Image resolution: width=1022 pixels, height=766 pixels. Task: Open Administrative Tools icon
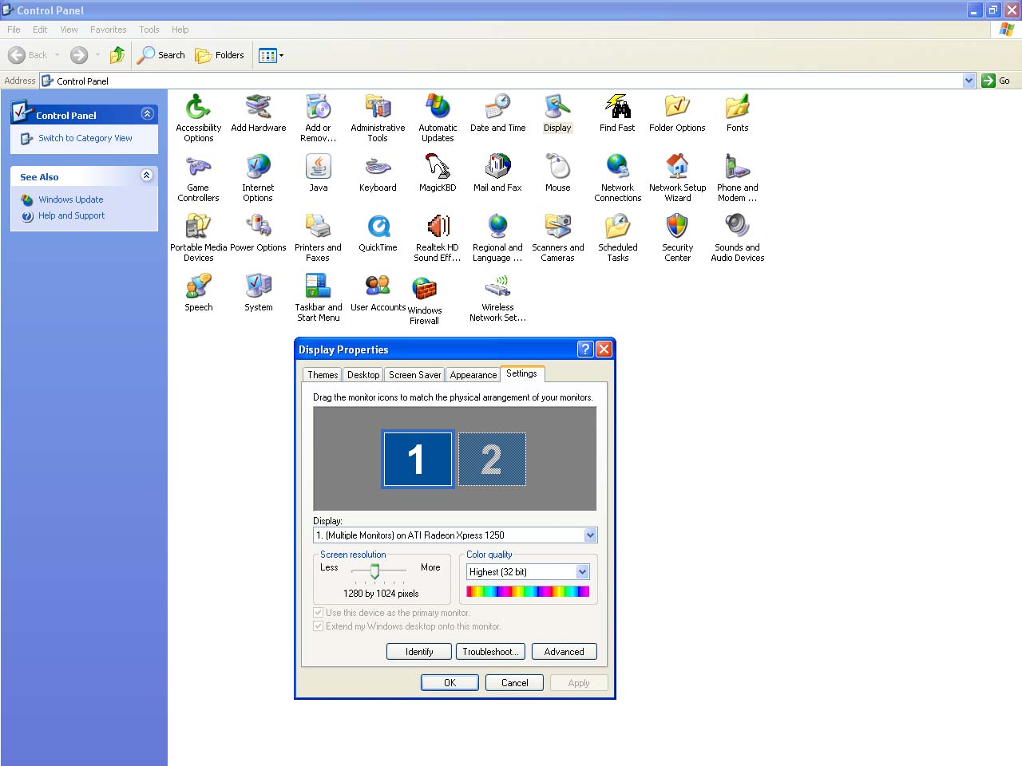pyautogui.click(x=378, y=107)
